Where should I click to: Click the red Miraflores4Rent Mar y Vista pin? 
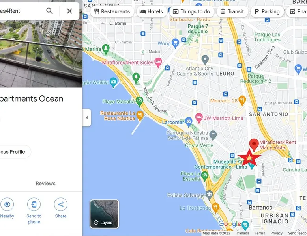pos(254,145)
